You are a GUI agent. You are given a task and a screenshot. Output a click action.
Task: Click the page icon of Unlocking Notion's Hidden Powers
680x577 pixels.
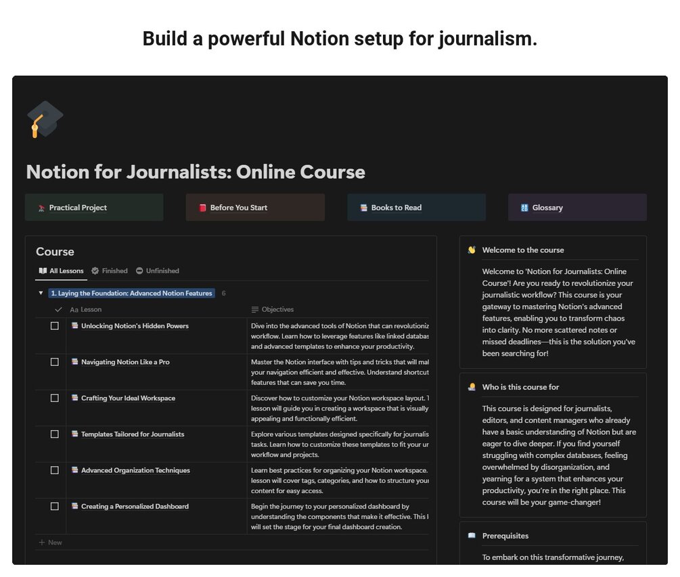tap(75, 325)
